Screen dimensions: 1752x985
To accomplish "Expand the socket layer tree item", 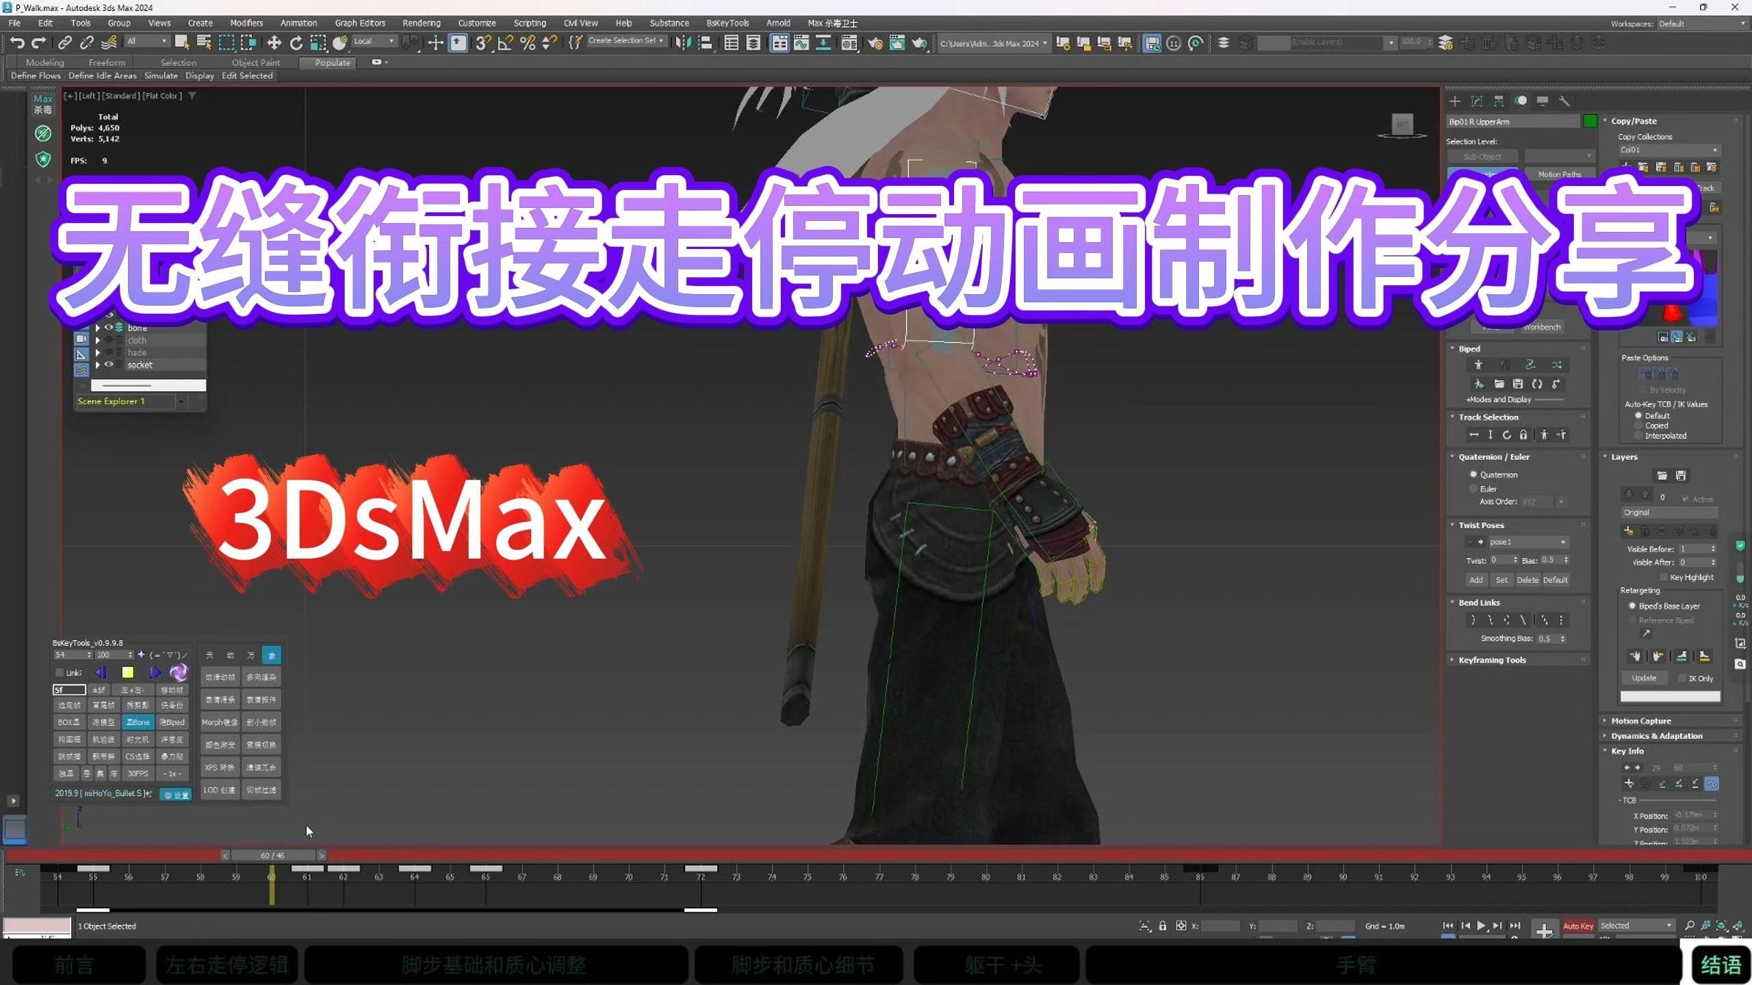I will [98, 365].
